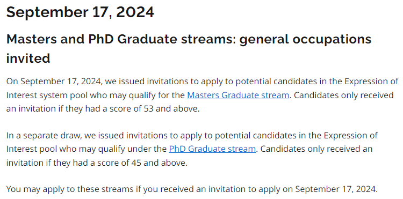Click "You may apply to these streams" sentence
403x199 pixels.
coord(69,189)
